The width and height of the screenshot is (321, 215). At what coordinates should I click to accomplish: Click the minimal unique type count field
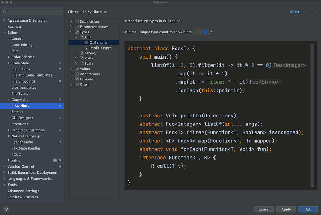[201, 32]
